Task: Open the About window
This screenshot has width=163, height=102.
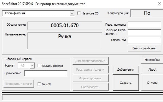Action: (x=152, y=70)
